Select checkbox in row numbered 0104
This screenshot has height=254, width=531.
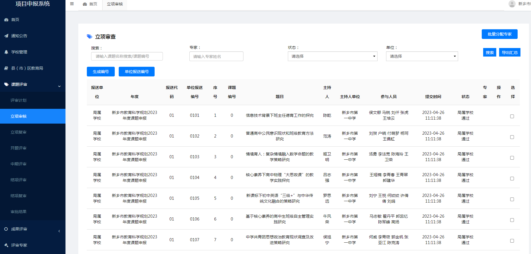click(512, 178)
